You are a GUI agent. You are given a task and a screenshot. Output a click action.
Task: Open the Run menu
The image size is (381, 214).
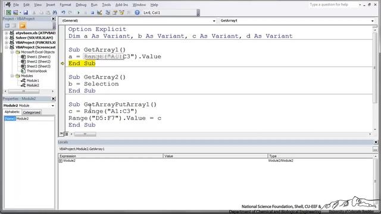pyautogui.click(x=94, y=5)
